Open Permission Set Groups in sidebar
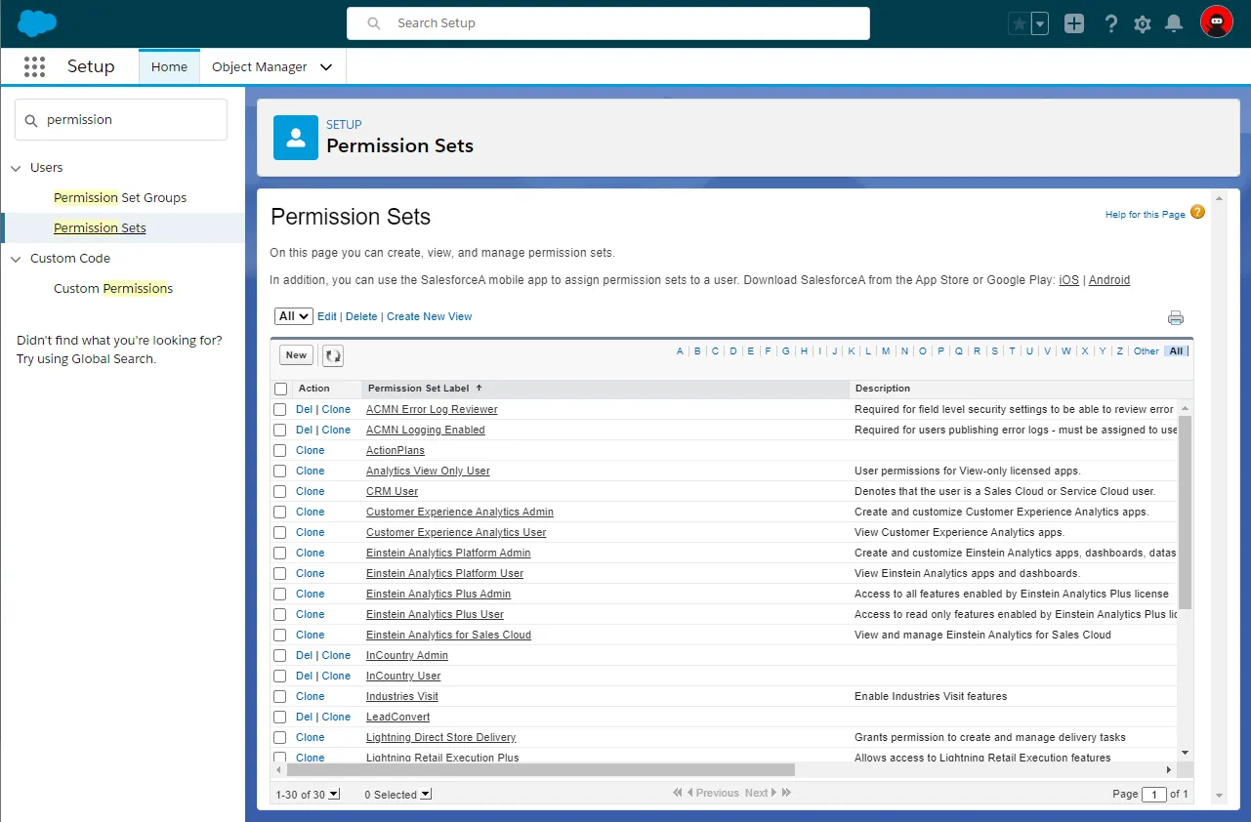 pyautogui.click(x=120, y=198)
